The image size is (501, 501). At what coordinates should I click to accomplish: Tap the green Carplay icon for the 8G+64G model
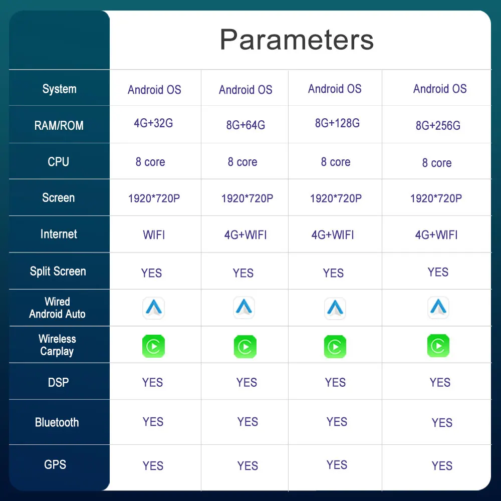pos(245,347)
